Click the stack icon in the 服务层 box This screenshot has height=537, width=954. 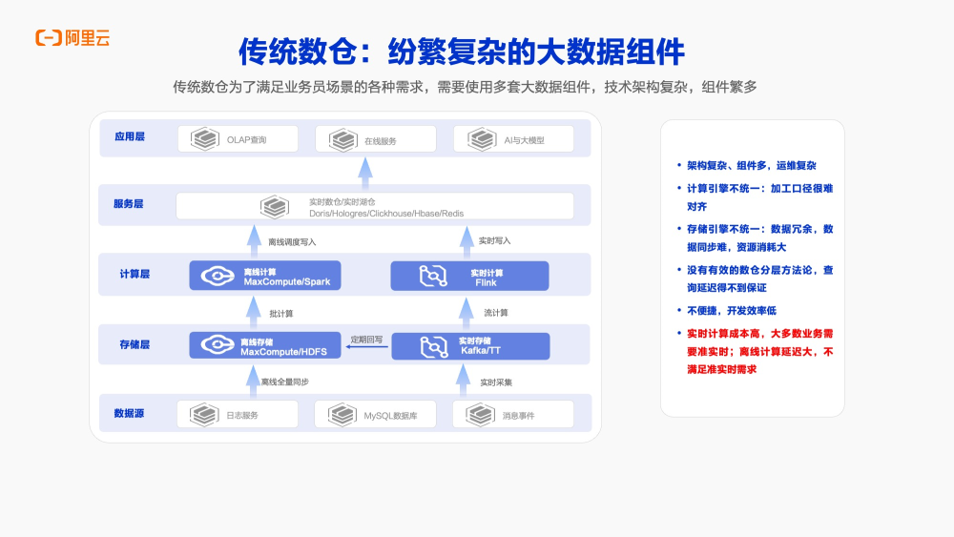tap(275, 207)
